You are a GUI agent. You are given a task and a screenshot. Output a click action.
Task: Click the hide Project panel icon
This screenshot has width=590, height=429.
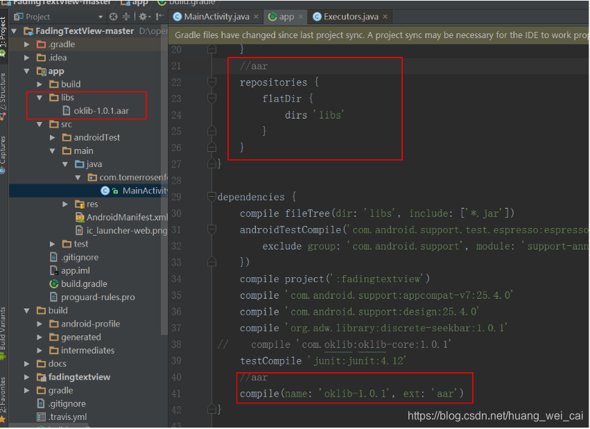(x=160, y=17)
